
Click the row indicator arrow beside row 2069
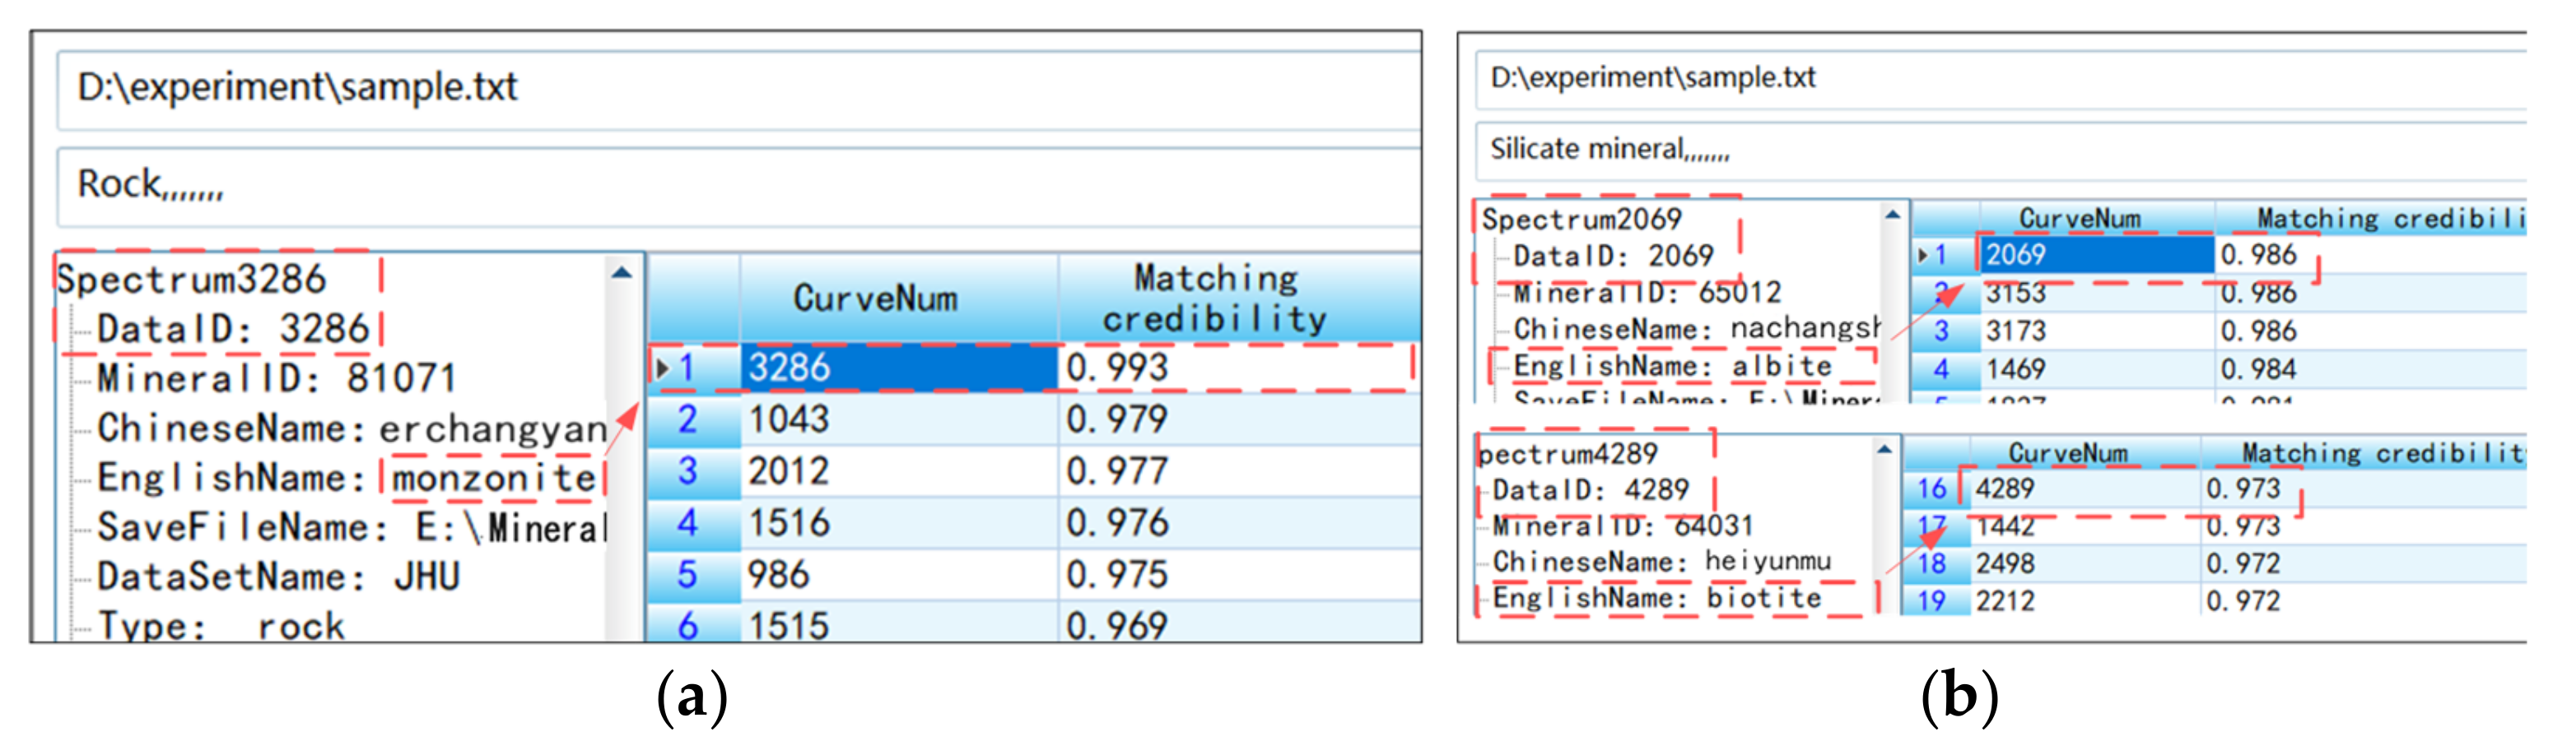pos(1921,256)
